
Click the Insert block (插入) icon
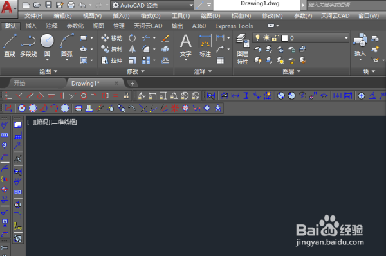(x=360, y=45)
